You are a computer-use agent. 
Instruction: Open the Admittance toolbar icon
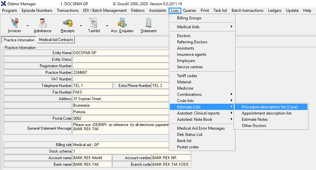[x=42, y=23]
